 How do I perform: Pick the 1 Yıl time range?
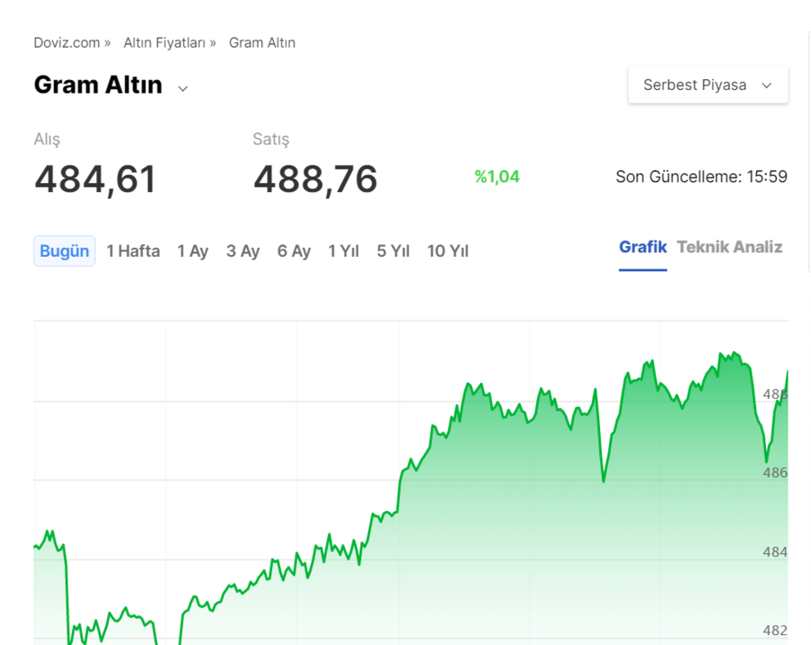343,250
